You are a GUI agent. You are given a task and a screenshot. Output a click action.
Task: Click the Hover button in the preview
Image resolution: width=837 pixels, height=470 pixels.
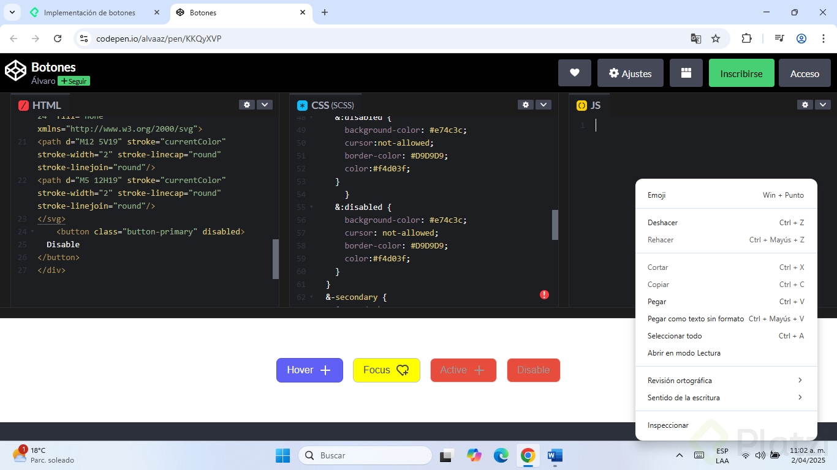(x=309, y=370)
